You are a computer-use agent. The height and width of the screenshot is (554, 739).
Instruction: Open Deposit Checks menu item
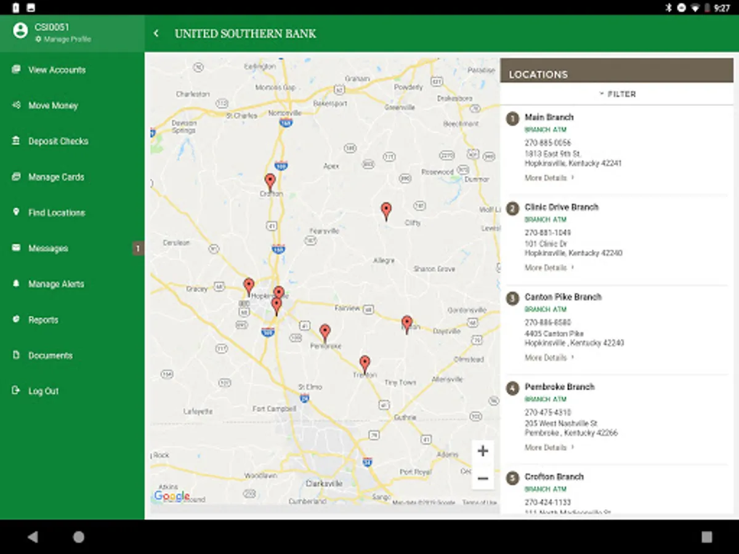pyautogui.click(x=59, y=141)
